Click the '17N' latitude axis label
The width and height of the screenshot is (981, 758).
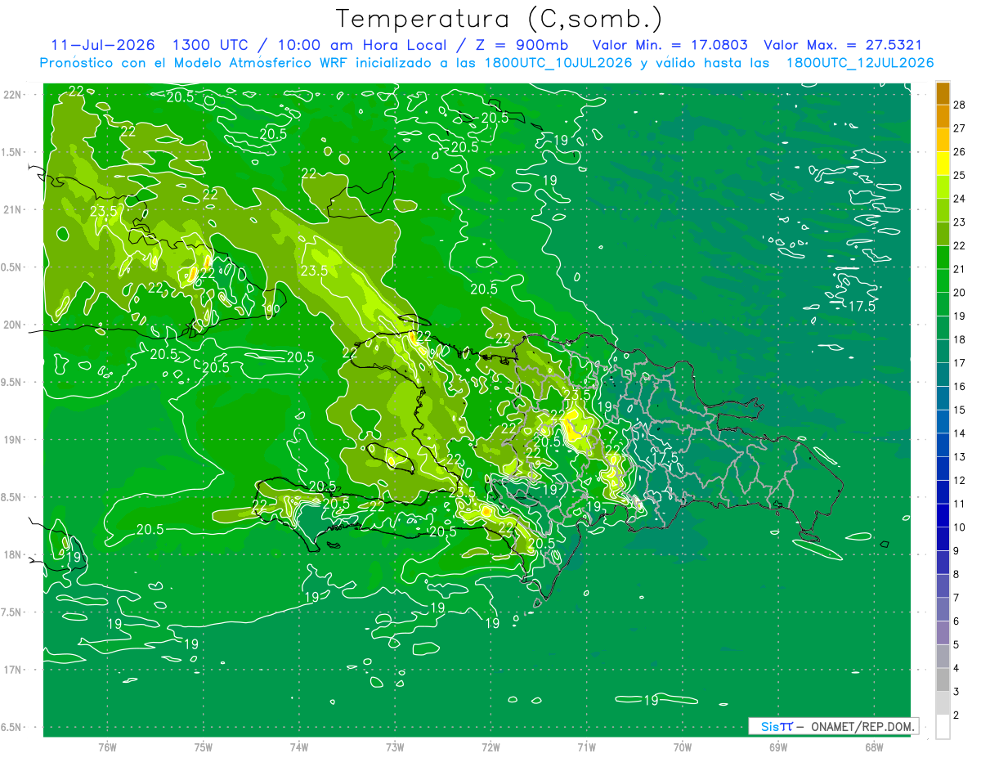(14, 670)
